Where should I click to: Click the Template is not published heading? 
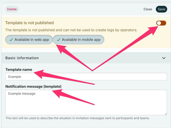[29, 23]
